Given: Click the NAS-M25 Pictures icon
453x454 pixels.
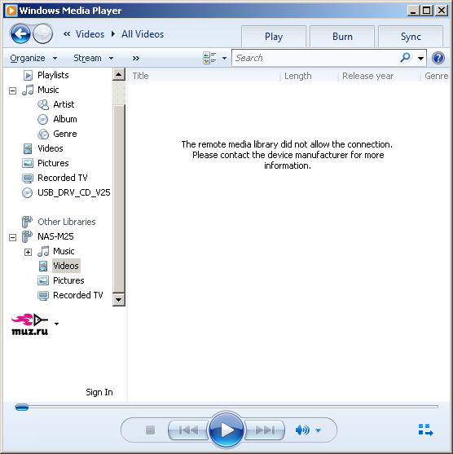Looking at the screenshot, I should click(x=43, y=280).
